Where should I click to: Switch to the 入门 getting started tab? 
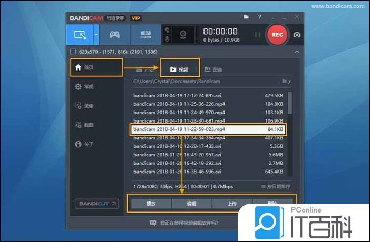[145, 70]
